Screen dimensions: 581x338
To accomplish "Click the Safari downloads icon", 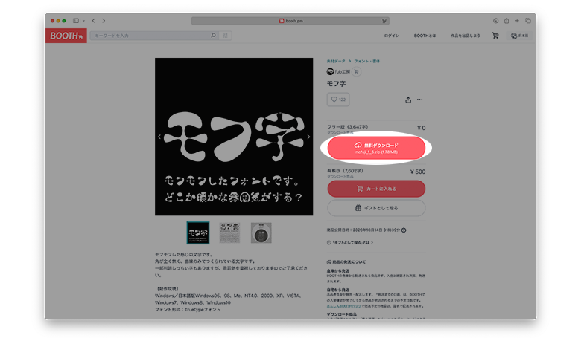I will coord(496,21).
